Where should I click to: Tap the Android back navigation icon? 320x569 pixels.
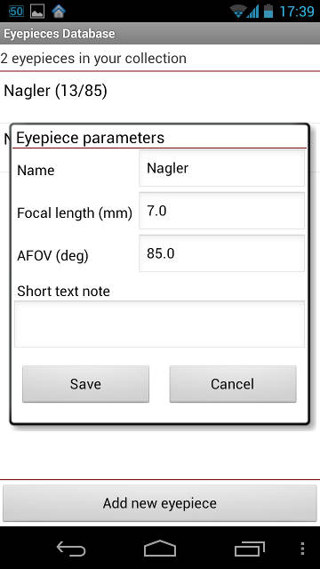pyautogui.click(x=71, y=549)
